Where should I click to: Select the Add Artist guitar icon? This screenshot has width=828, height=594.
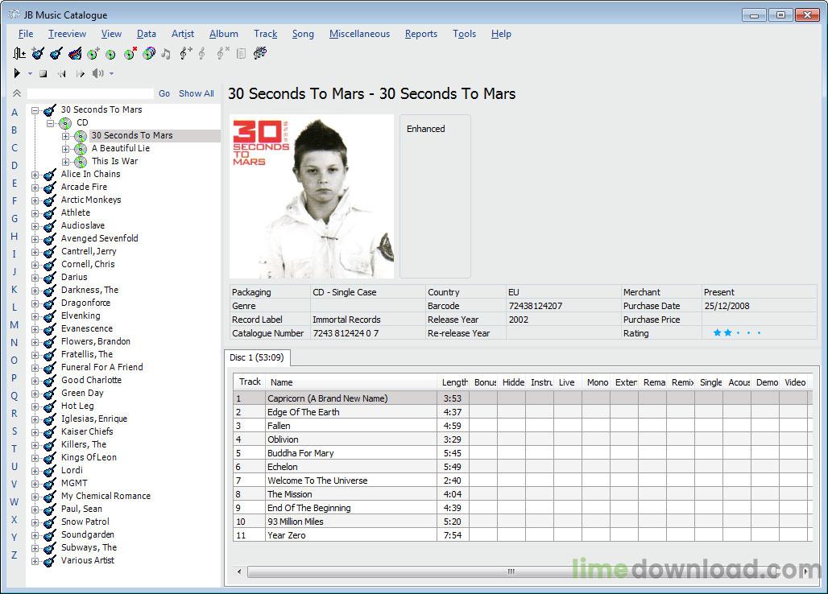click(37, 53)
